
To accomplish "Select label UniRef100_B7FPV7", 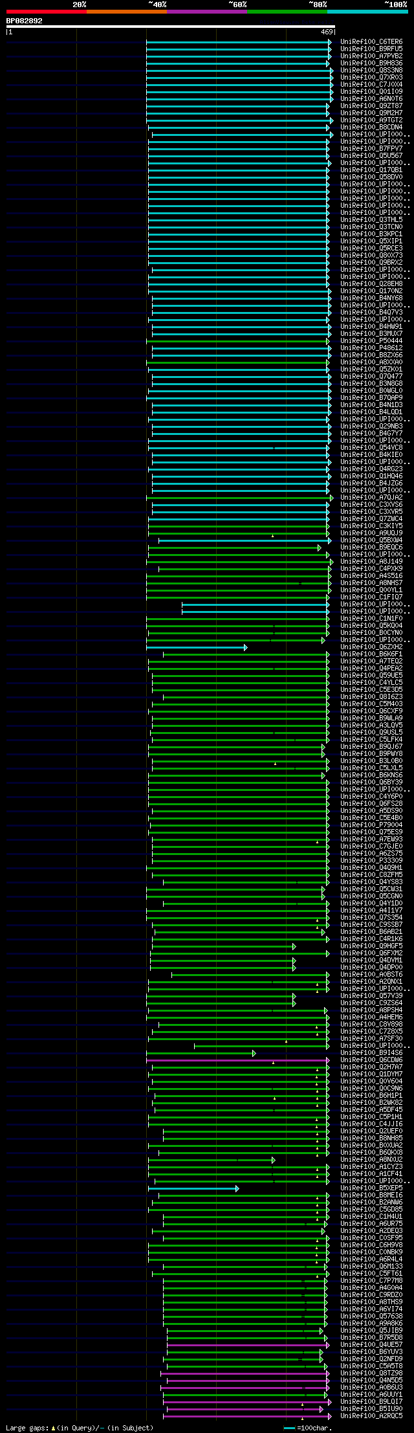I will (371, 149).
